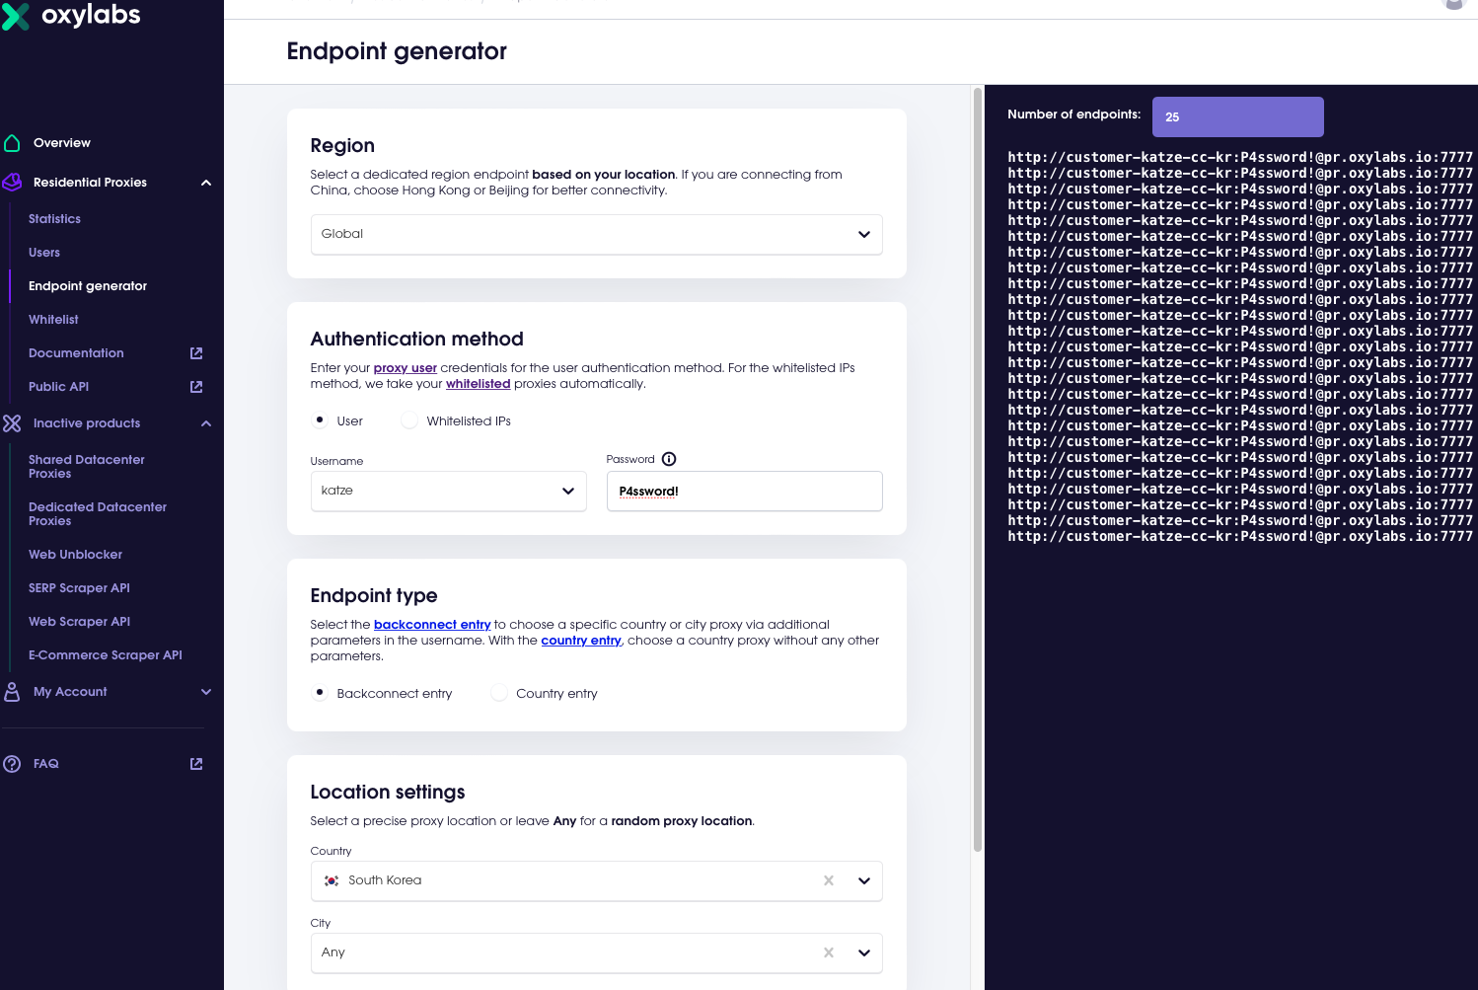Expand the My Account section
Image resolution: width=1478 pixels, height=990 pixels.
pos(206,692)
